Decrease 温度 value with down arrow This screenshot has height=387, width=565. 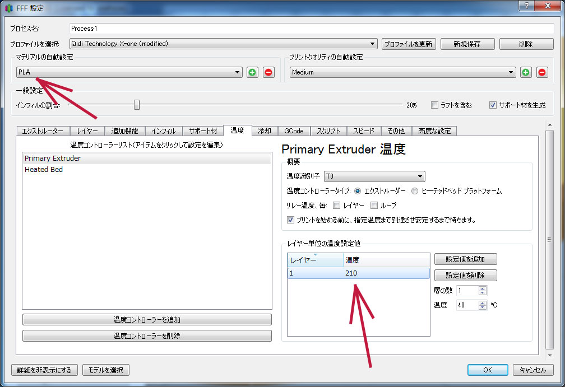click(483, 308)
